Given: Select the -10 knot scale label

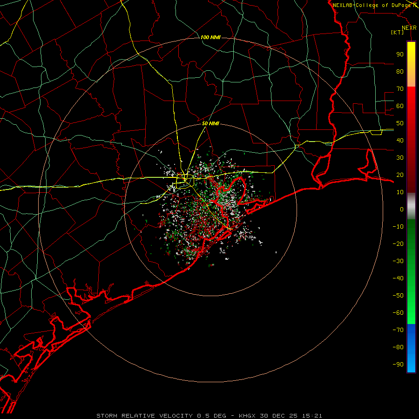Looking at the screenshot, I should pyautogui.click(x=398, y=227).
